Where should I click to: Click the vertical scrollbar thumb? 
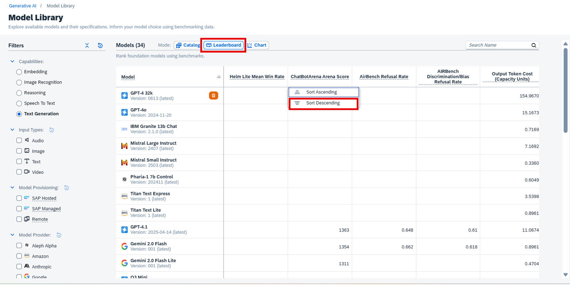(x=565, y=90)
